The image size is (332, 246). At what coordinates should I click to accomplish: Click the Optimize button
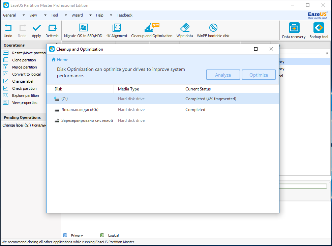(x=259, y=75)
